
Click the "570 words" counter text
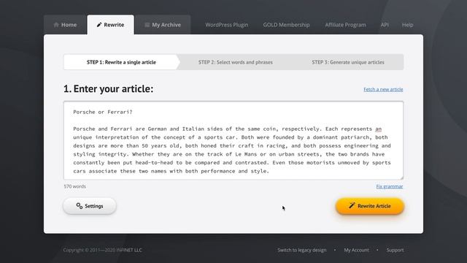[x=74, y=186]
